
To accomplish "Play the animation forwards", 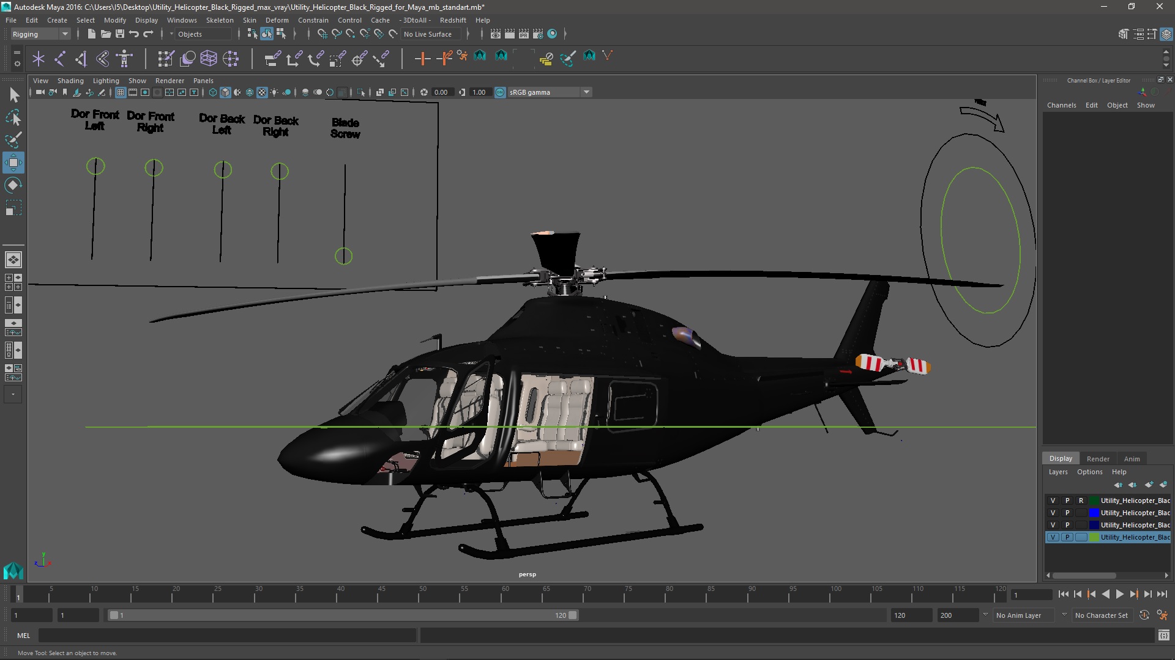I will 1119,594.
